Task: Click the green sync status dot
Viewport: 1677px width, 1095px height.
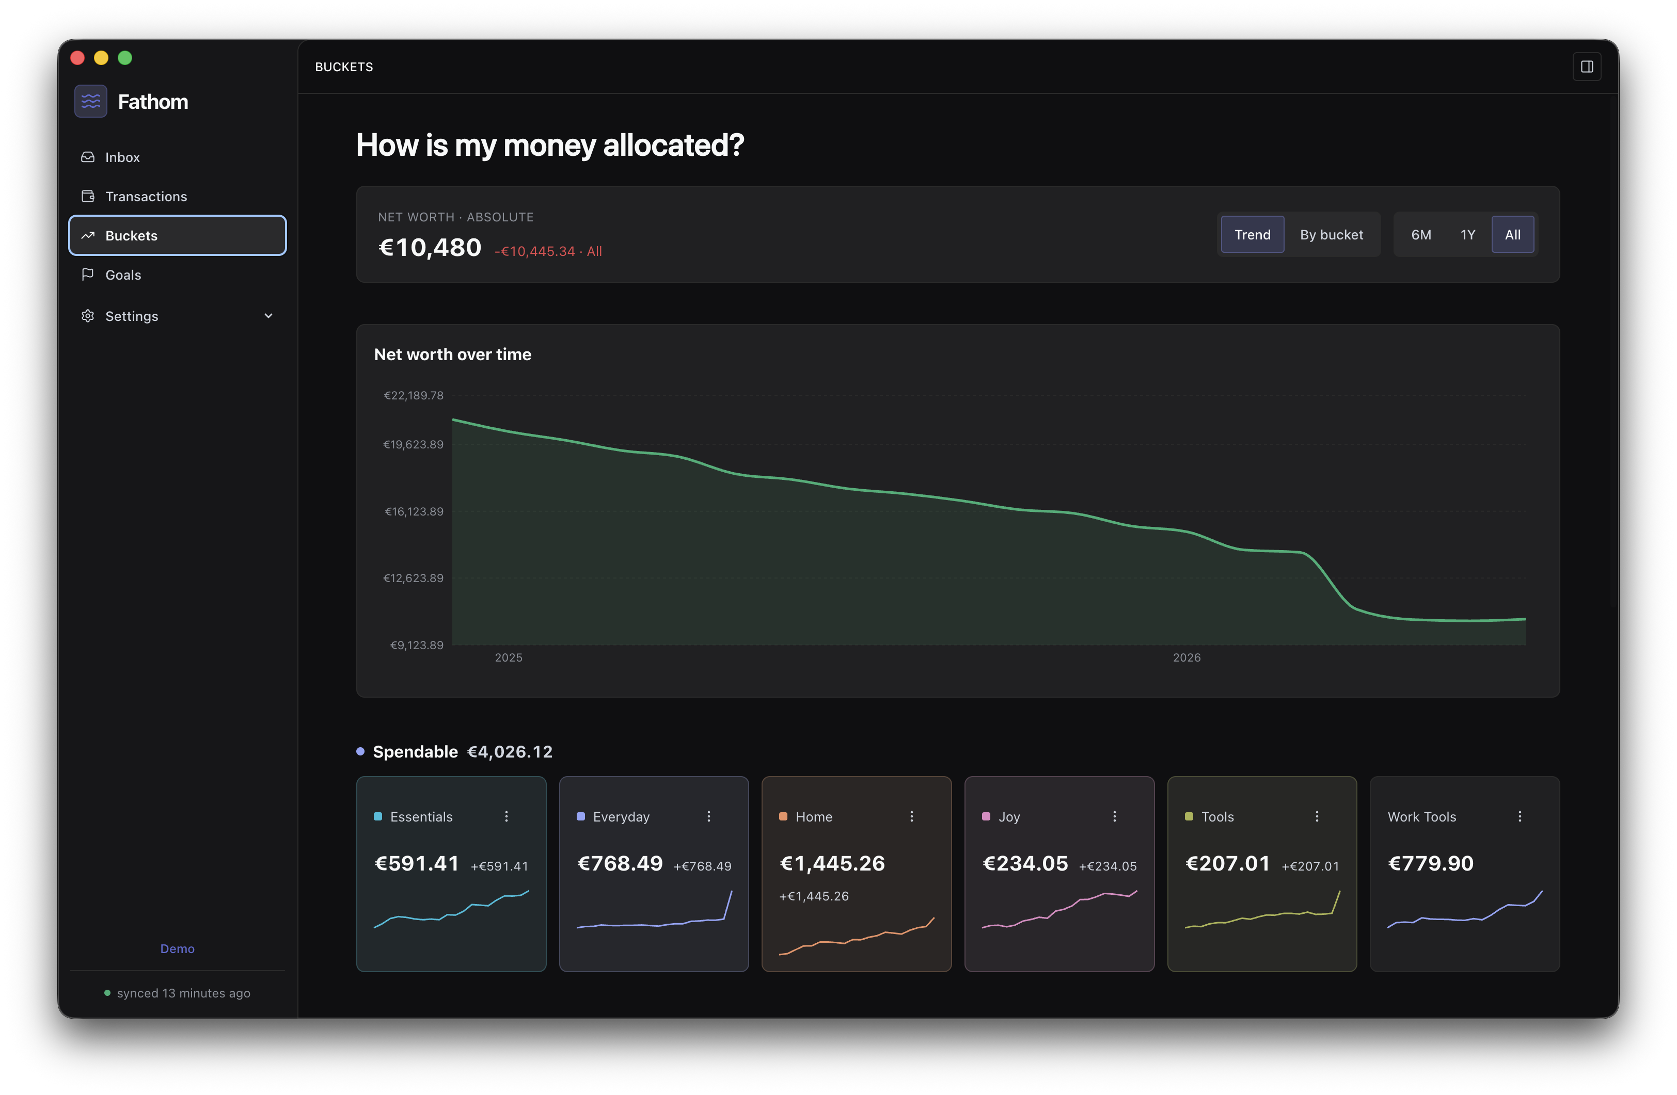Action: (x=107, y=993)
